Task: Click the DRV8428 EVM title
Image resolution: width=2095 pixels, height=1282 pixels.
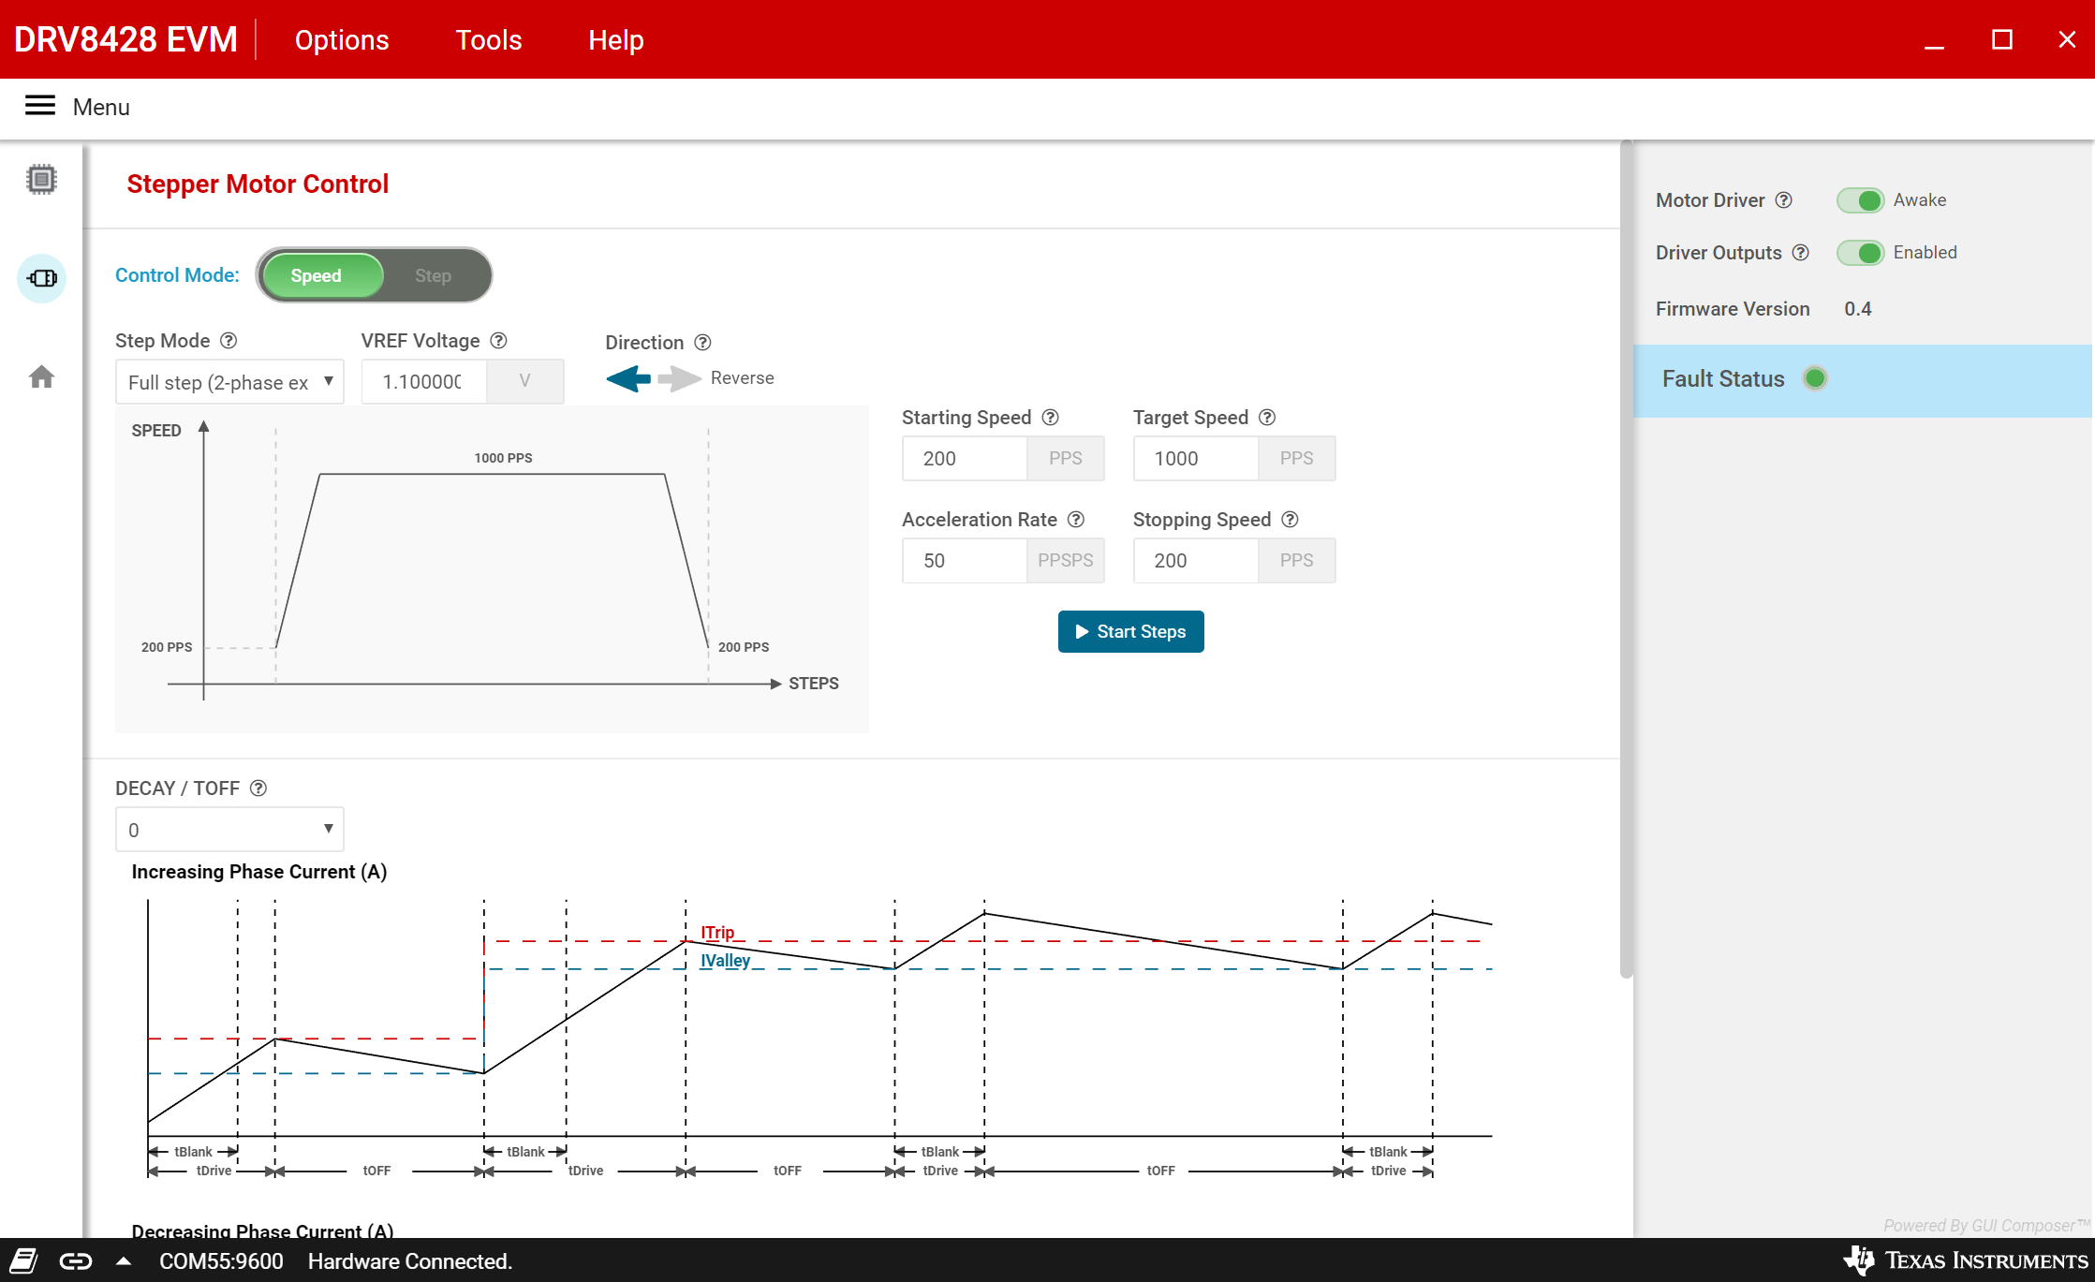Action: tap(125, 39)
